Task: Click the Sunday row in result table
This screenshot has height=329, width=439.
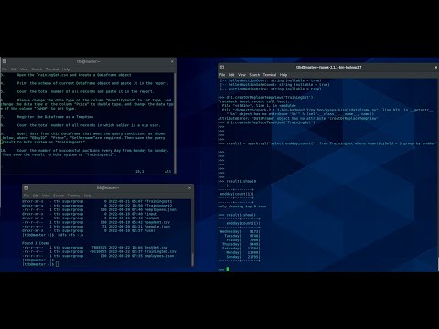Action: point(239,257)
